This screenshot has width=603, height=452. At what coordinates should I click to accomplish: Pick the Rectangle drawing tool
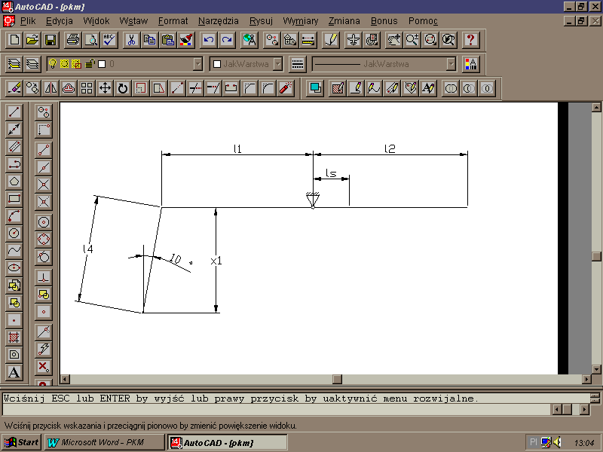tap(14, 198)
